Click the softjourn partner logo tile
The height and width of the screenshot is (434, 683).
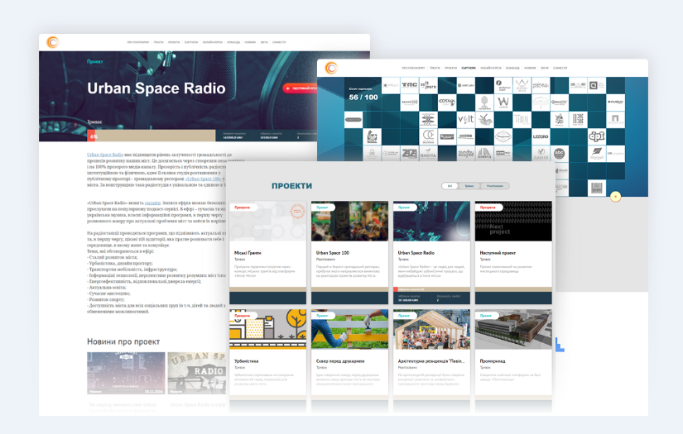(x=428, y=85)
